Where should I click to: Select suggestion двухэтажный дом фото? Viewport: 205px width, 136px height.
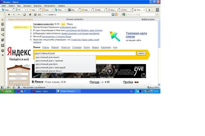(x=46, y=64)
